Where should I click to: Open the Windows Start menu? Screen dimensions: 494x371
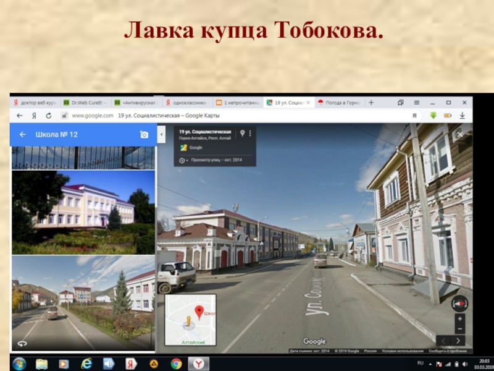(x=19, y=364)
